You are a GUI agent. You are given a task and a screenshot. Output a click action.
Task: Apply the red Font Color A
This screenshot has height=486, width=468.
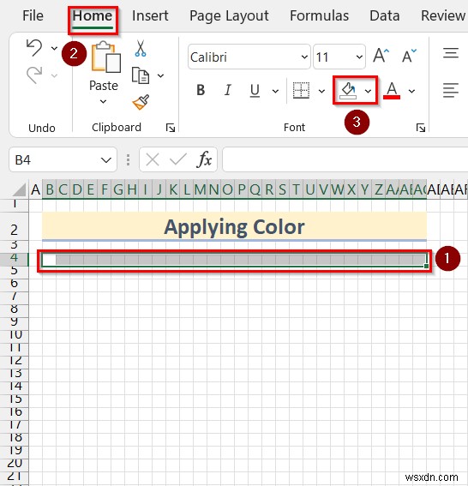(x=392, y=91)
